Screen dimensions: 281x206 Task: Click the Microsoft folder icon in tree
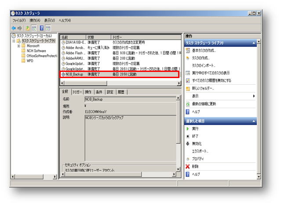[x=23, y=46]
